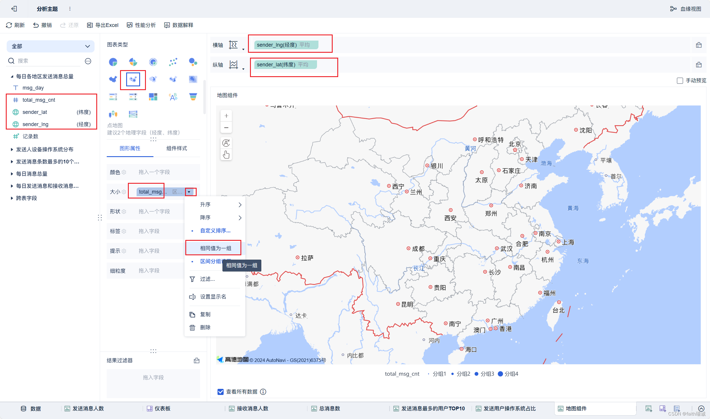
Task: Click dropdown arrow next to total_msg size field
Action: pyautogui.click(x=190, y=192)
